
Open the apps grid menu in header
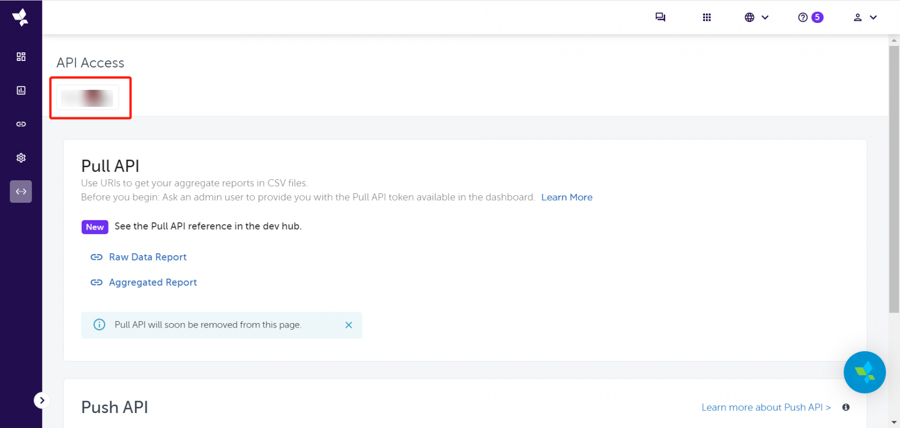706,17
